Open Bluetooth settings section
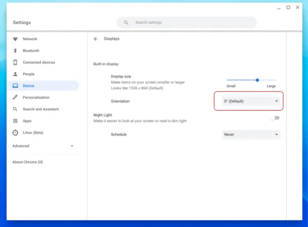This screenshot has height=227, width=308. pyautogui.click(x=43, y=51)
